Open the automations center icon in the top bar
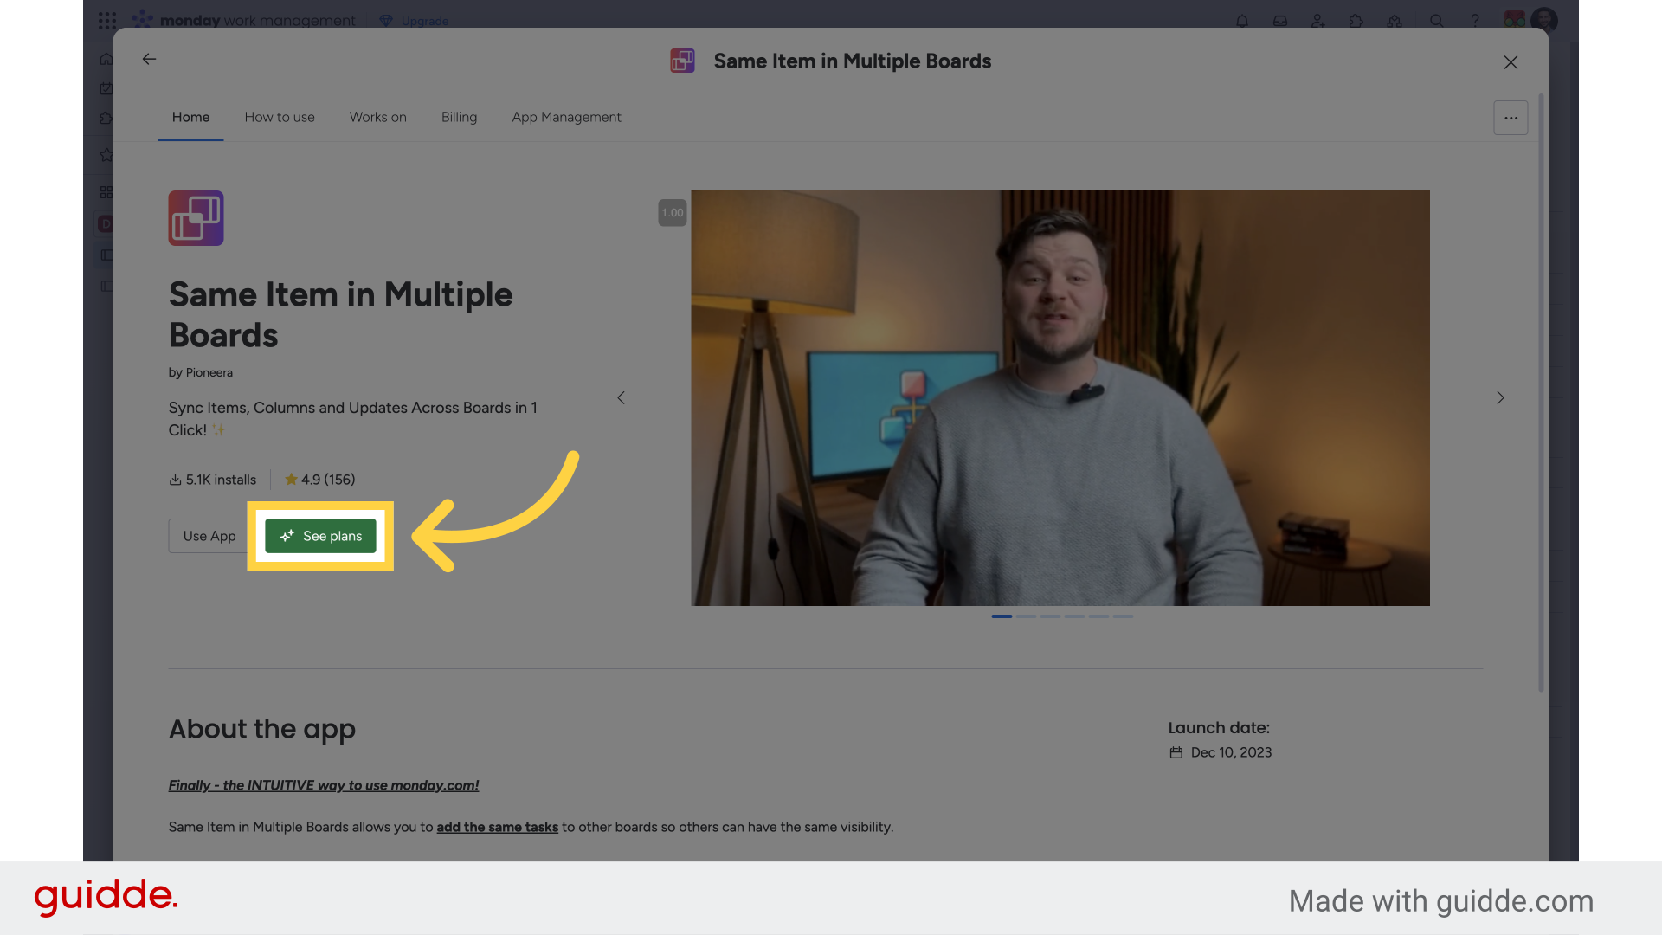 (1395, 21)
